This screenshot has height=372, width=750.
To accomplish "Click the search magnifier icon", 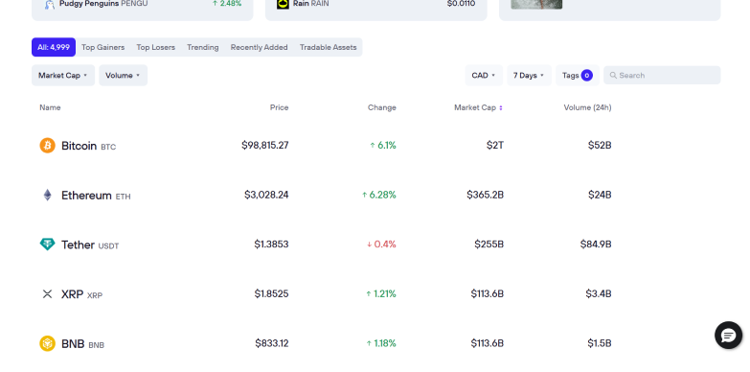I will click(613, 75).
